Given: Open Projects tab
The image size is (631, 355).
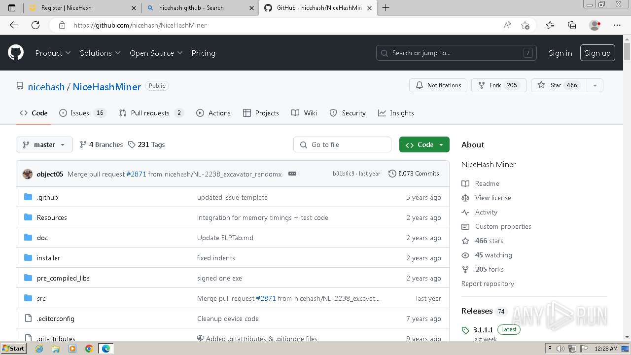Looking at the screenshot, I should tap(261, 113).
